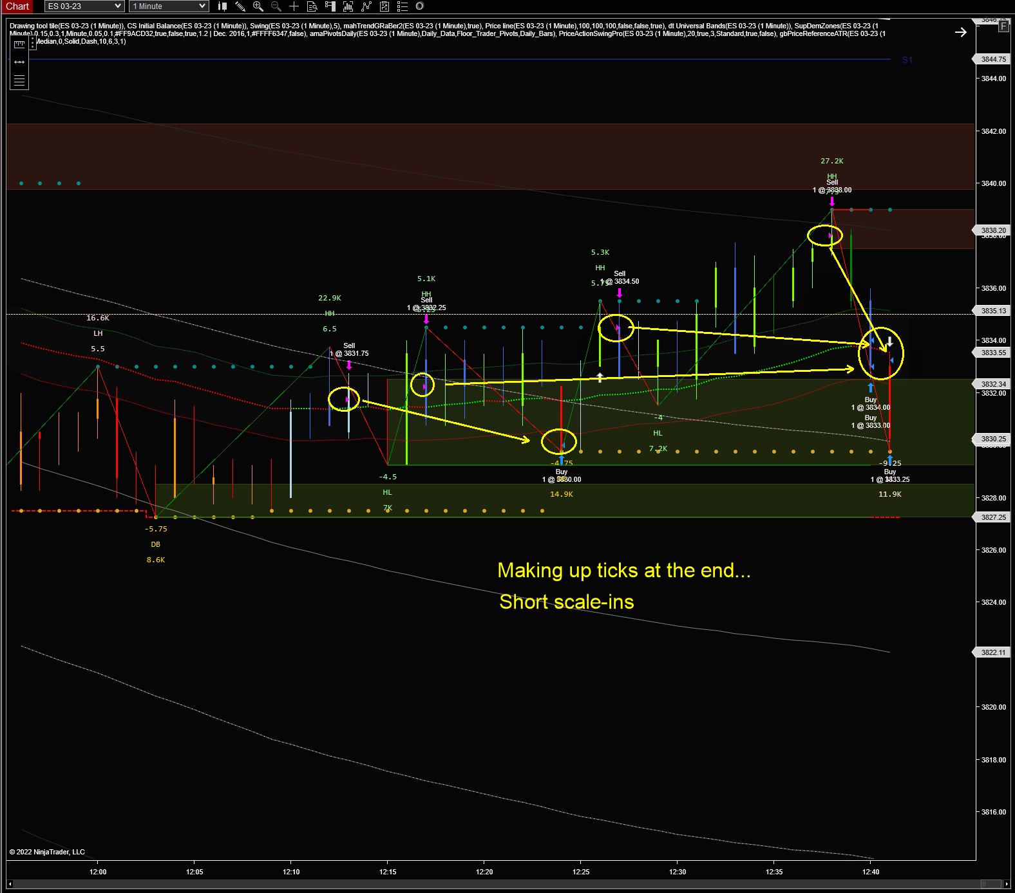Click the LH swing label
This screenshot has height=893, width=1015.
pyautogui.click(x=98, y=333)
